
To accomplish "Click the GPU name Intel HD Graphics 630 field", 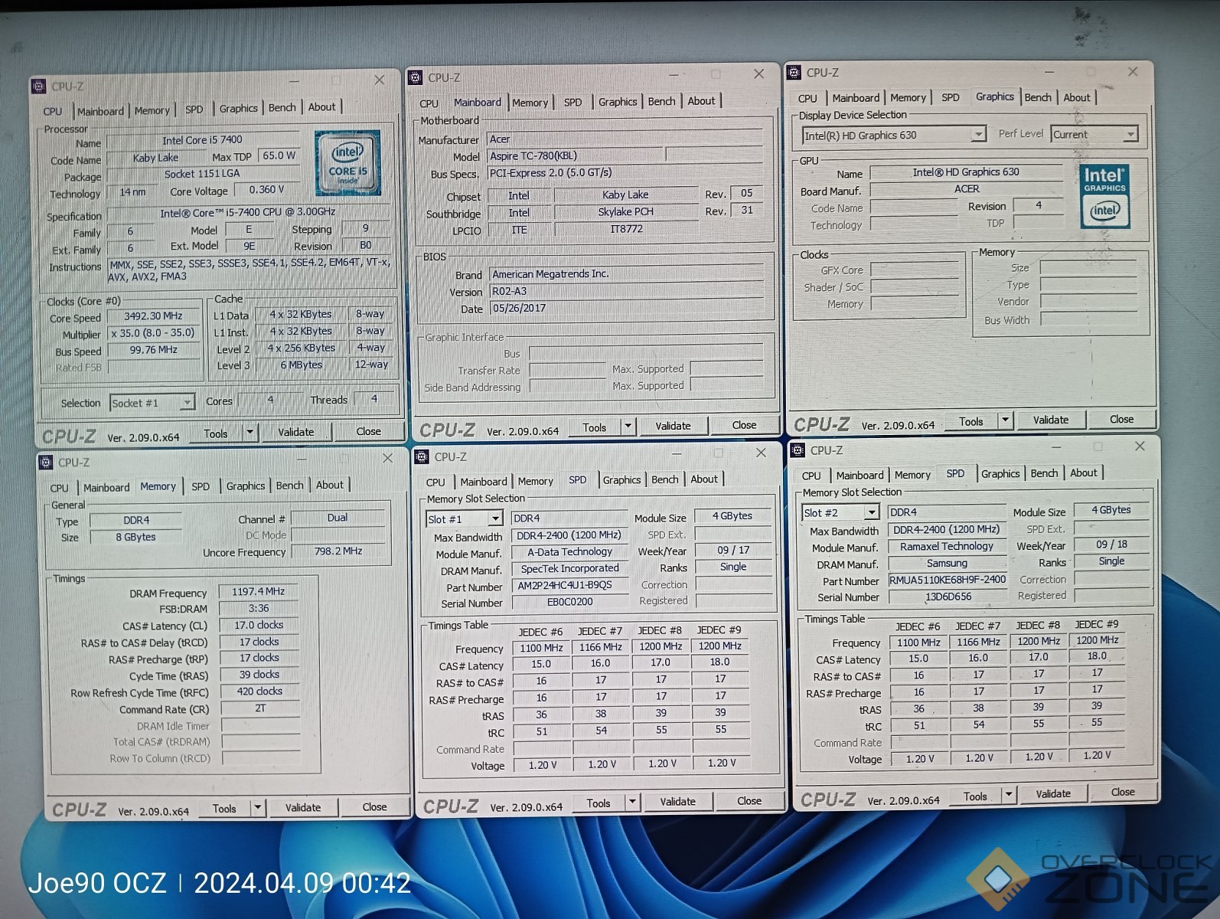I will point(966,172).
